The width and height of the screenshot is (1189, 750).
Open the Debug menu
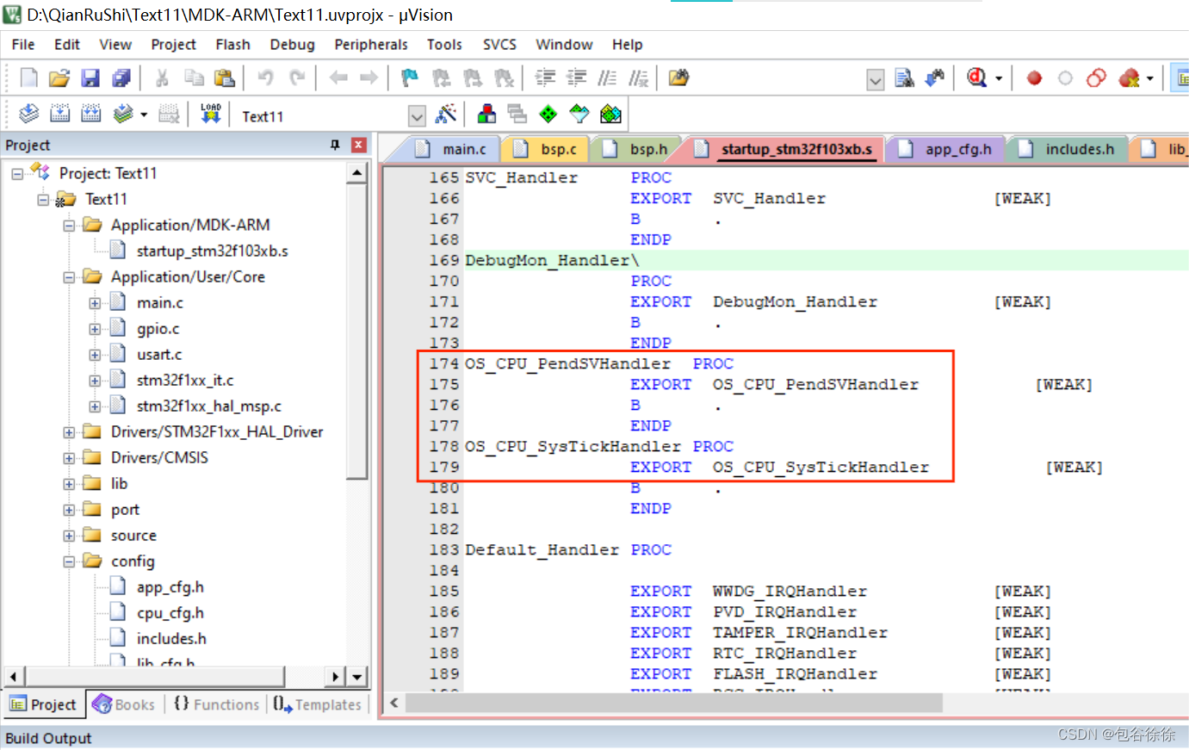pyautogui.click(x=292, y=44)
